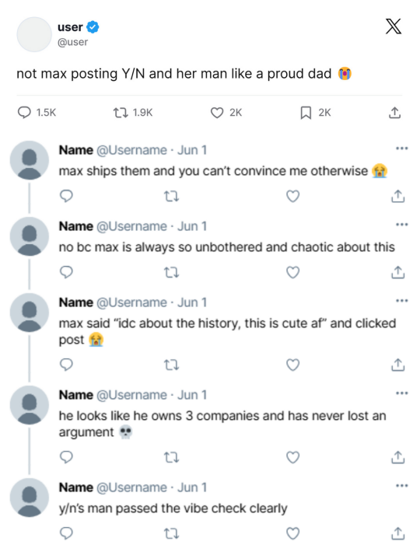Open replies via the 1.5K comment icon
Image resolution: width=420 pixels, height=552 pixels.
coord(24,113)
